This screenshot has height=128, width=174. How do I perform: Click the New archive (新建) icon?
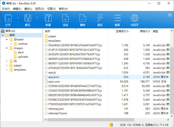point(48,20)
